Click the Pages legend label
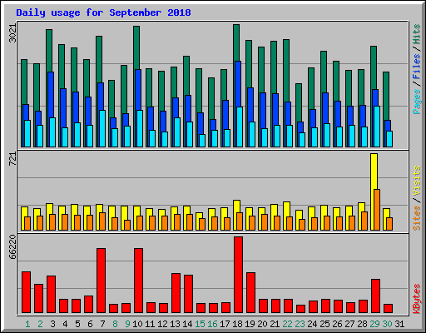Image resolution: width=426 pixels, height=333 pixels. click(x=417, y=102)
